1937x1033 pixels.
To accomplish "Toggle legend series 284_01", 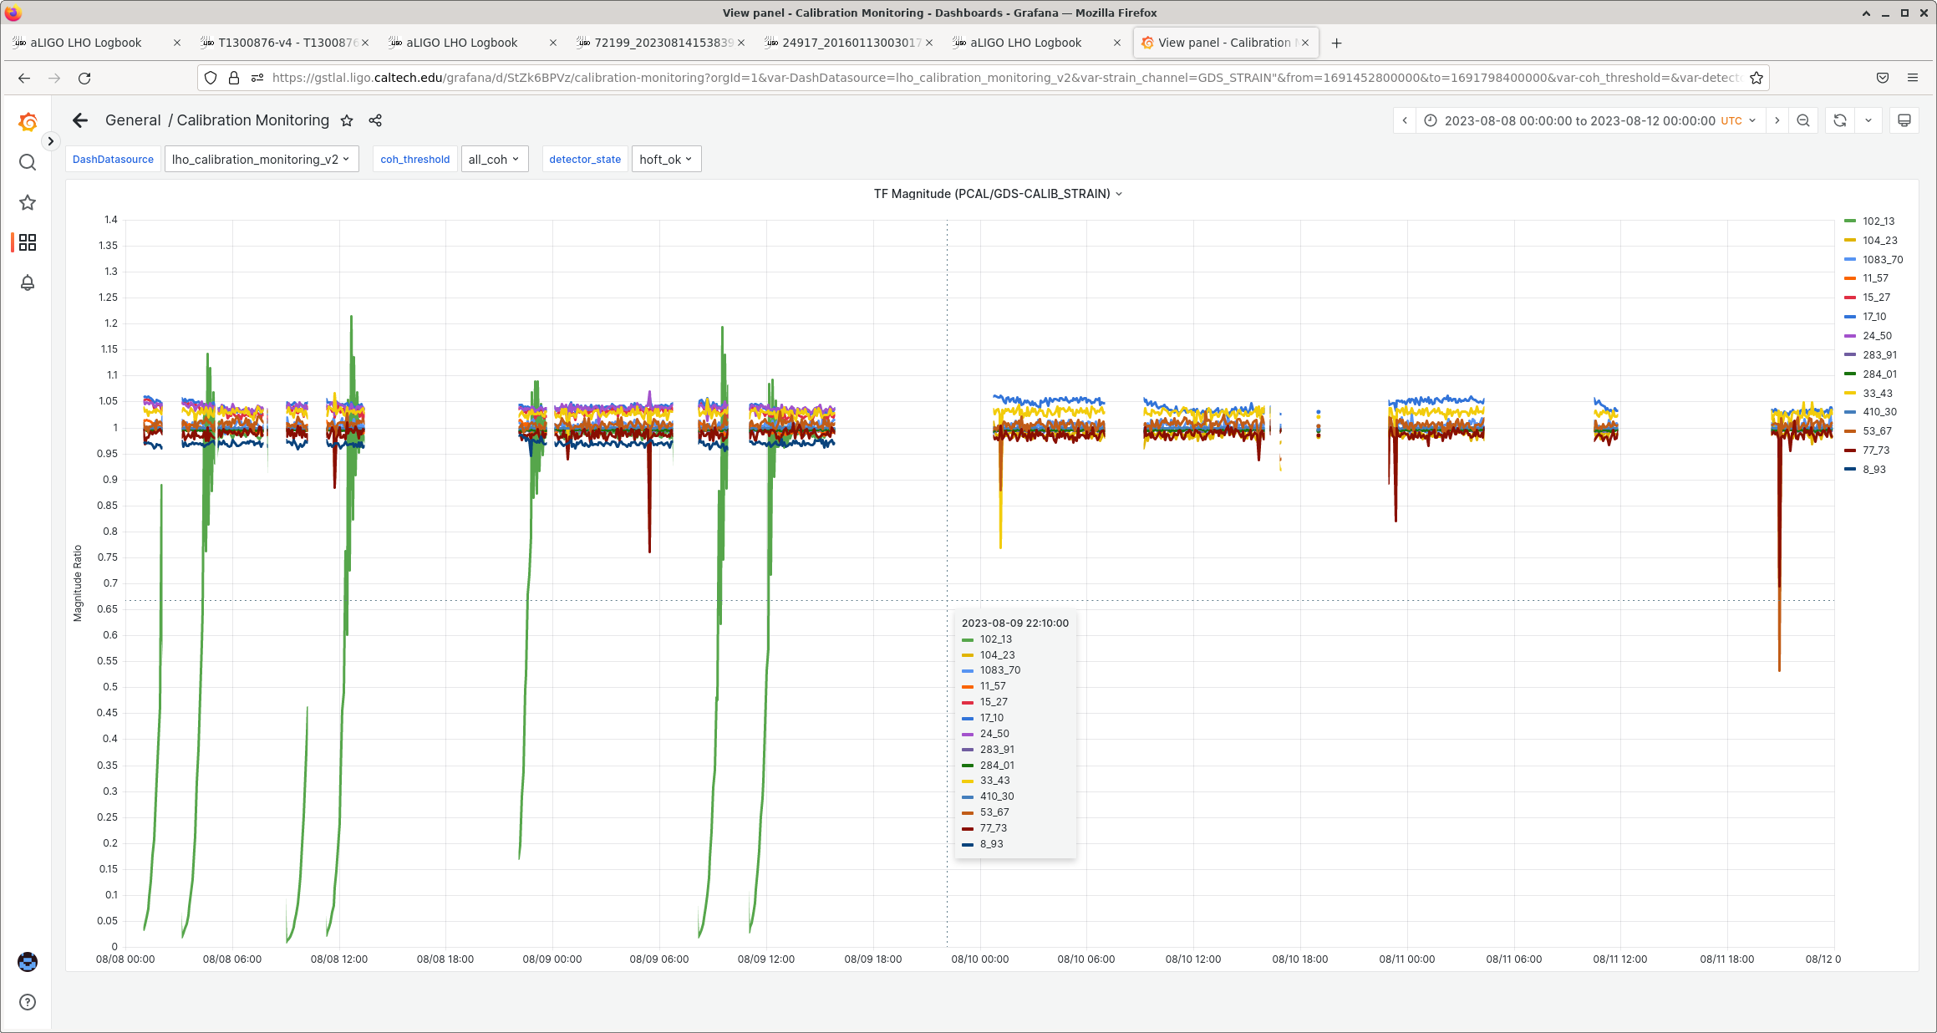I will click(1879, 374).
